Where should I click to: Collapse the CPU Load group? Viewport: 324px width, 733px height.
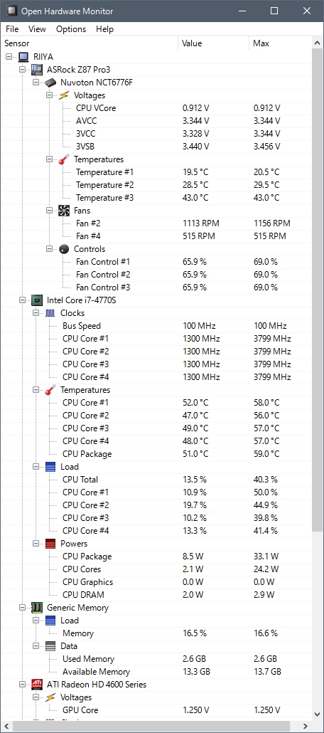(36, 467)
